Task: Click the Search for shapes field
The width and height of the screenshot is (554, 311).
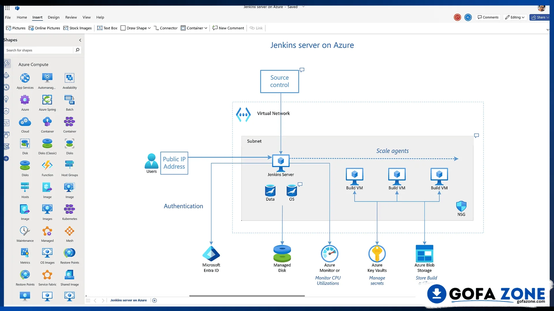Action: click(x=39, y=50)
